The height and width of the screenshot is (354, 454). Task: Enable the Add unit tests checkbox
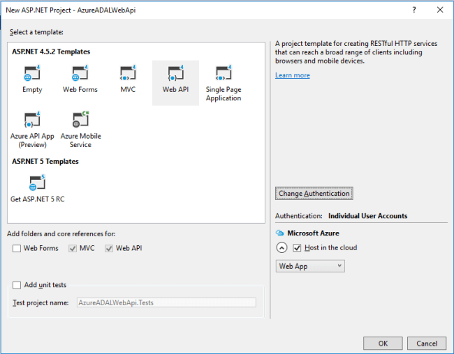pyautogui.click(x=17, y=285)
